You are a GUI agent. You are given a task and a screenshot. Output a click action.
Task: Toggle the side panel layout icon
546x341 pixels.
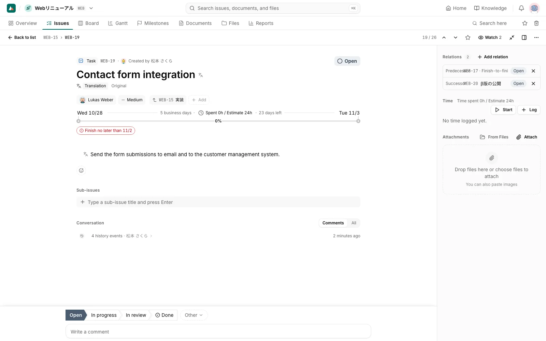tap(524, 38)
